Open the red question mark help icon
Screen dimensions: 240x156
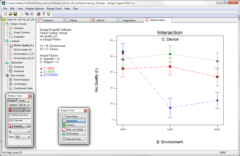pos(43,14)
